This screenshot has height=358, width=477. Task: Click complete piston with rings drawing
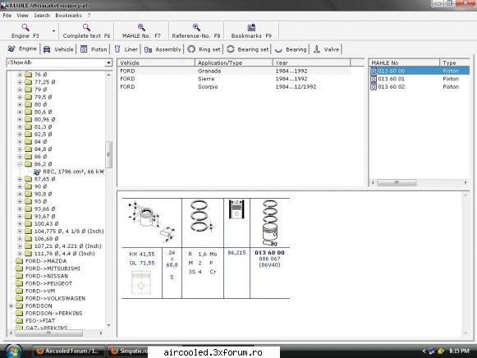coord(270,223)
